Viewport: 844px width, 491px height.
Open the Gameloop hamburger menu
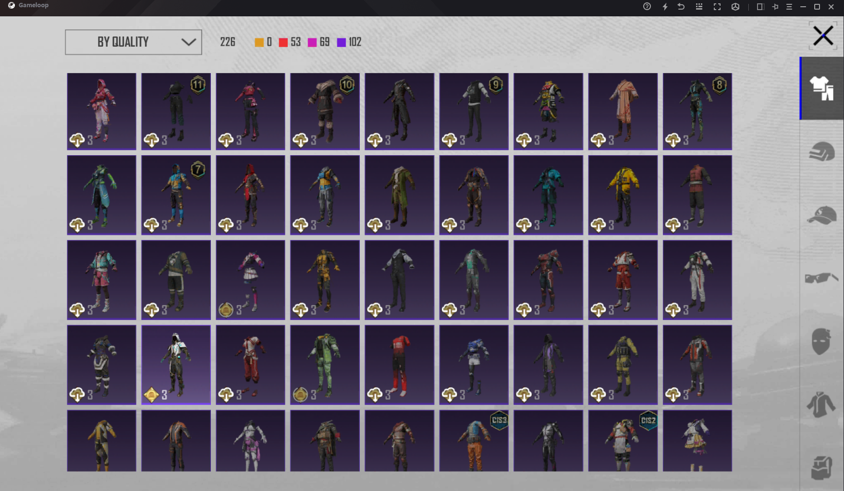[x=789, y=7]
